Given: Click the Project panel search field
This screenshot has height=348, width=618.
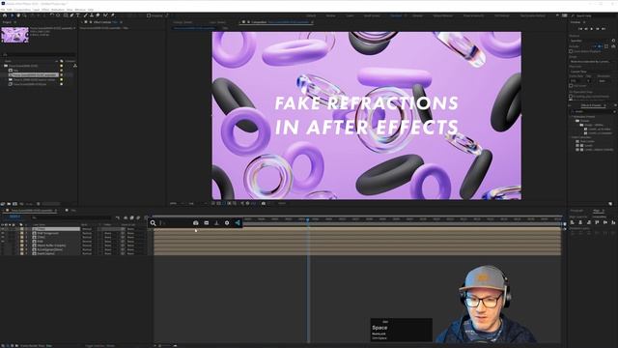Looking at the screenshot, I should click(39, 55).
